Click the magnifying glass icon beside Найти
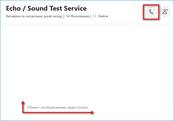Viewport: 174px width, 121px height. coord(95,16)
